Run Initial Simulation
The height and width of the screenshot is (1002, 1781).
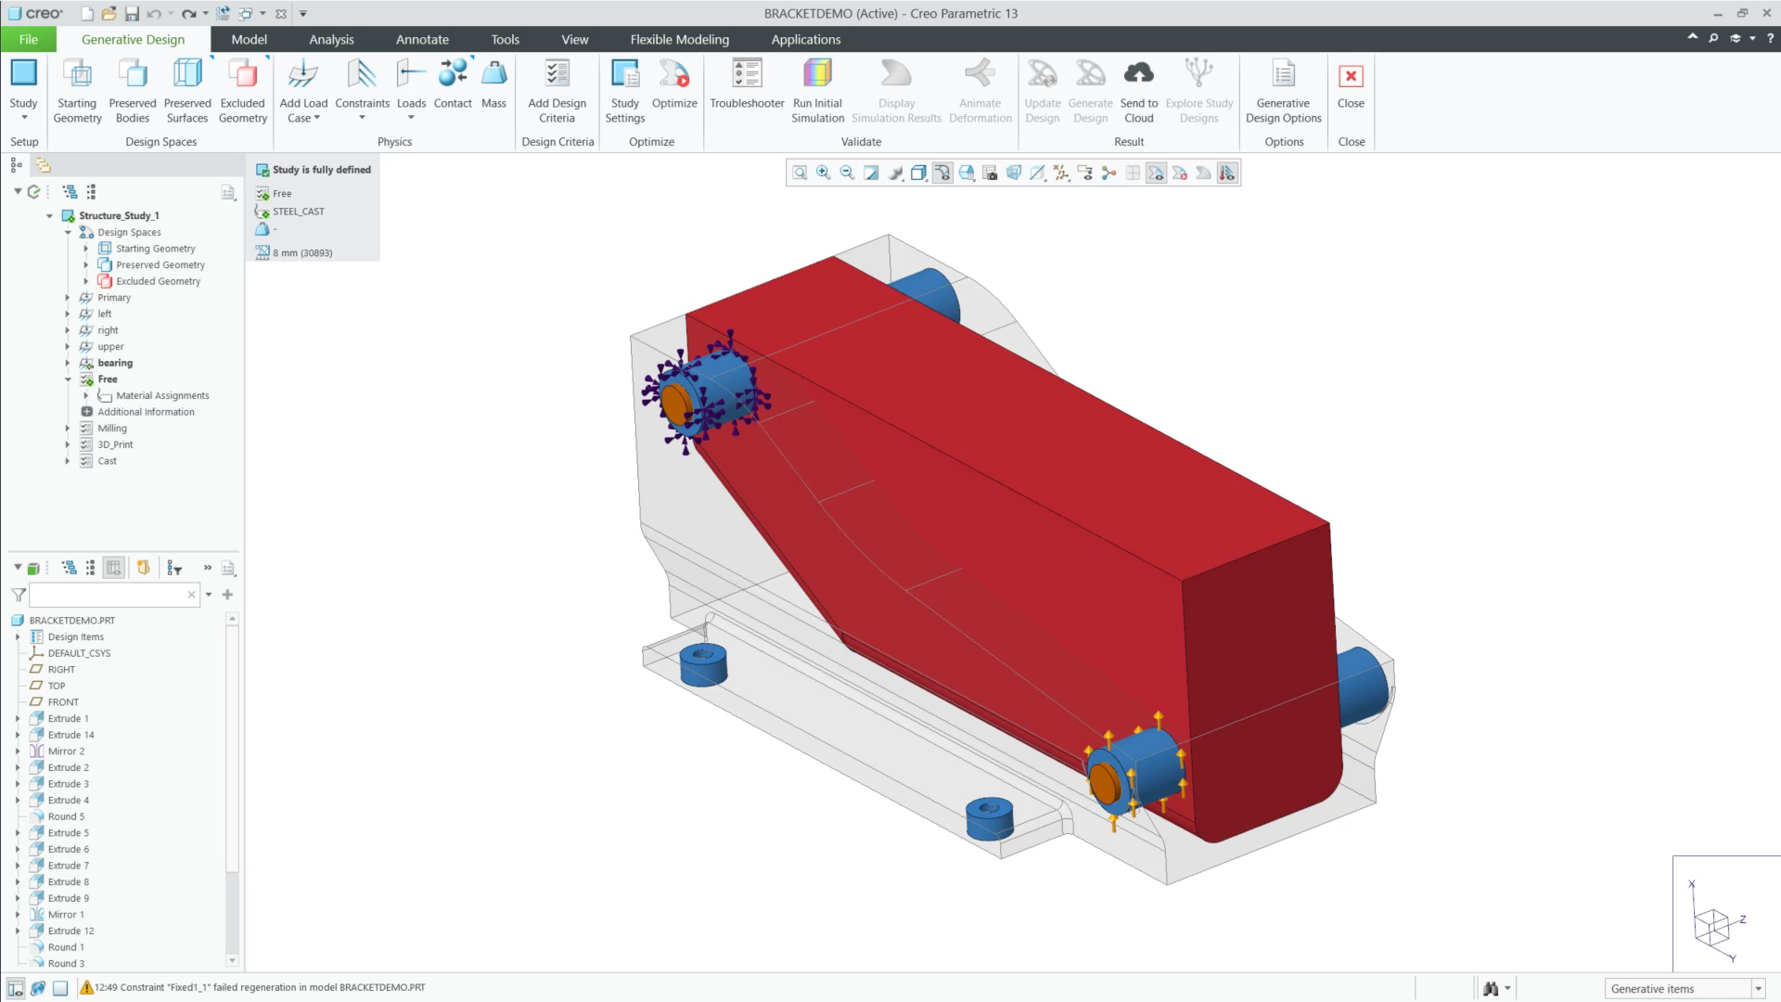pyautogui.click(x=817, y=90)
